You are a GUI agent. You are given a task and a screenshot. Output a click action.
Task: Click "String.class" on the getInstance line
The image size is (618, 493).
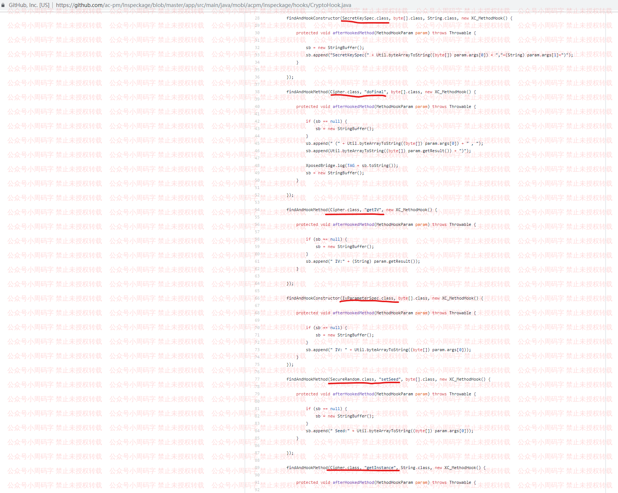pyautogui.click(x=415, y=468)
